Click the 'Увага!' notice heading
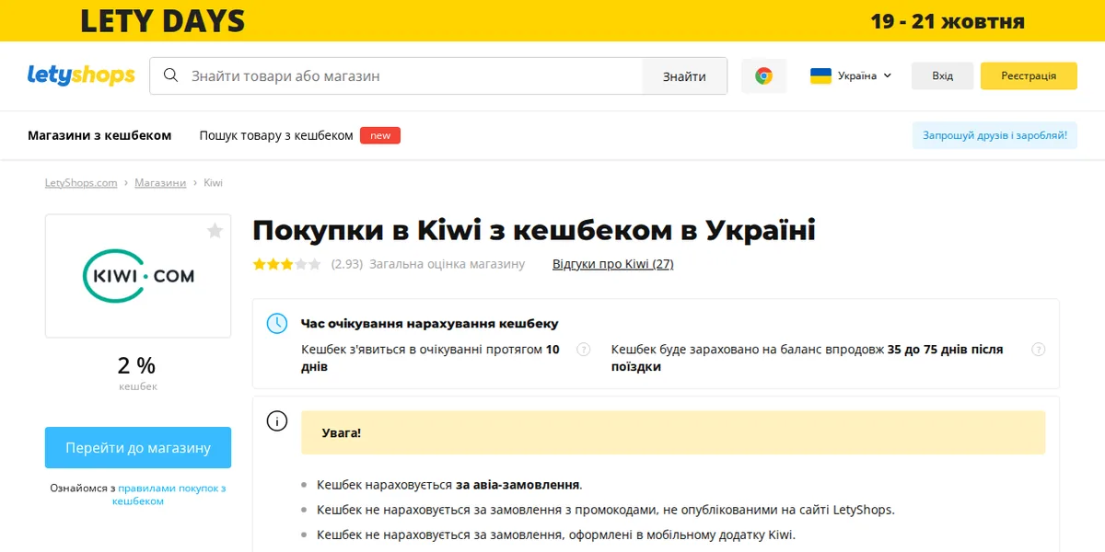Screen dimensions: 1105x552 tap(341, 432)
